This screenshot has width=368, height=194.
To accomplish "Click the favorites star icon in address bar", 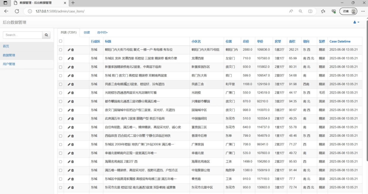I will coord(323,11).
